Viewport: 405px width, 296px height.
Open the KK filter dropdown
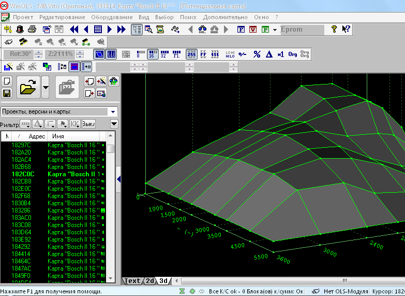[75, 124]
